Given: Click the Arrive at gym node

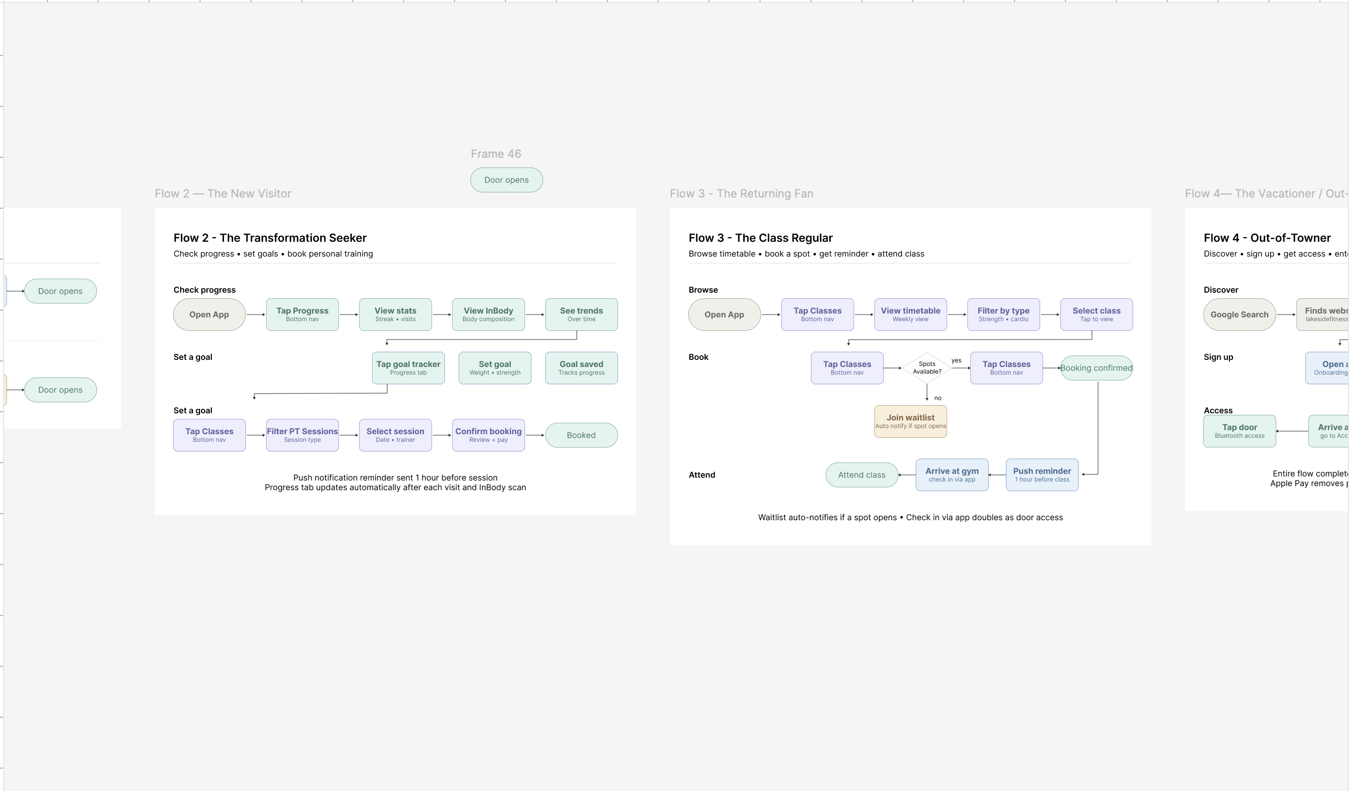Looking at the screenshot, I should click(x=952, y=475).
